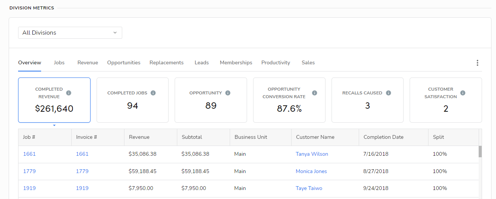Image resolution: width=496 pixels, height=199 pixels.
Task: Click Opportunity Conversion Rate info icon
Action: tap(315, 93)
